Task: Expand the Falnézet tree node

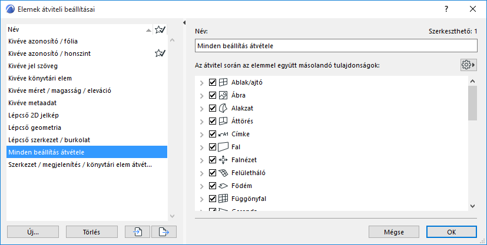Action: coord(202,160)
